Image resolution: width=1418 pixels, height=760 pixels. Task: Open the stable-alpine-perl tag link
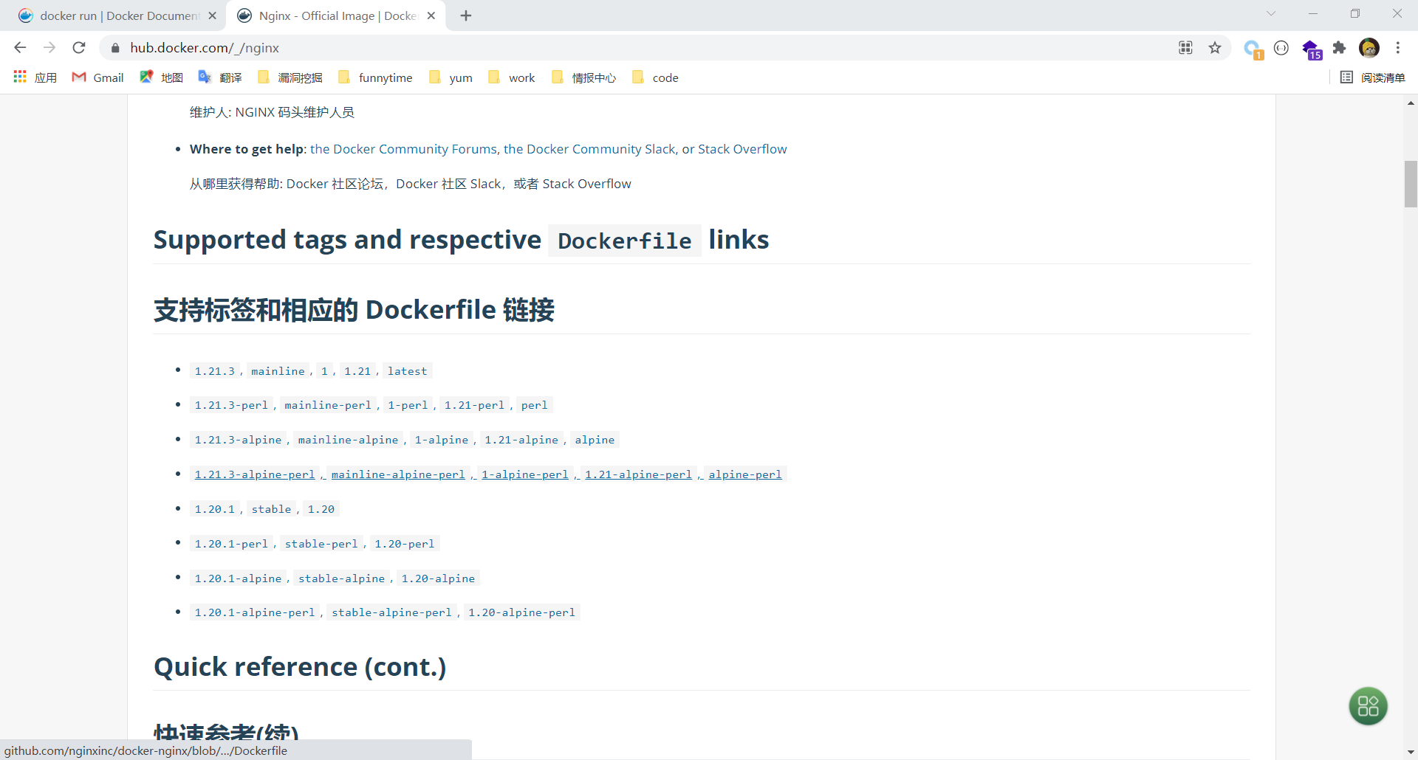pos(391,612)
